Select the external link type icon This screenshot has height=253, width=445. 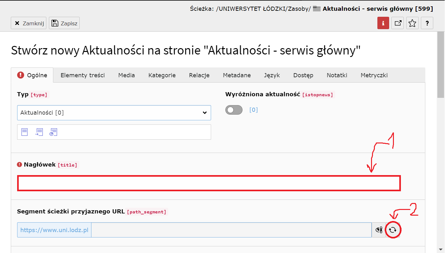[x=53, y=132]
